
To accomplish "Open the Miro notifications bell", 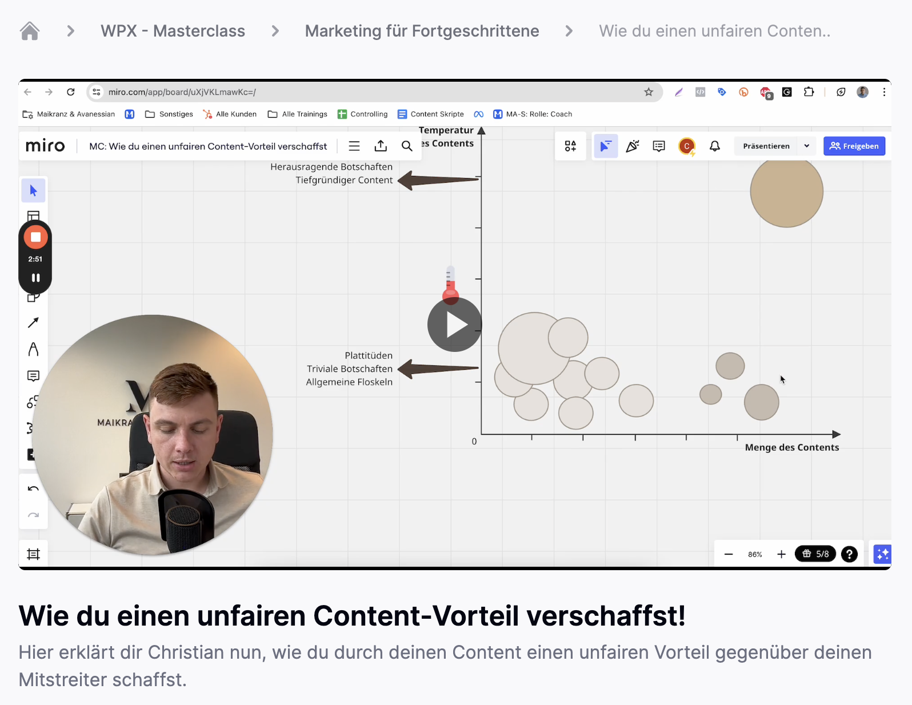I will (714, 146).
